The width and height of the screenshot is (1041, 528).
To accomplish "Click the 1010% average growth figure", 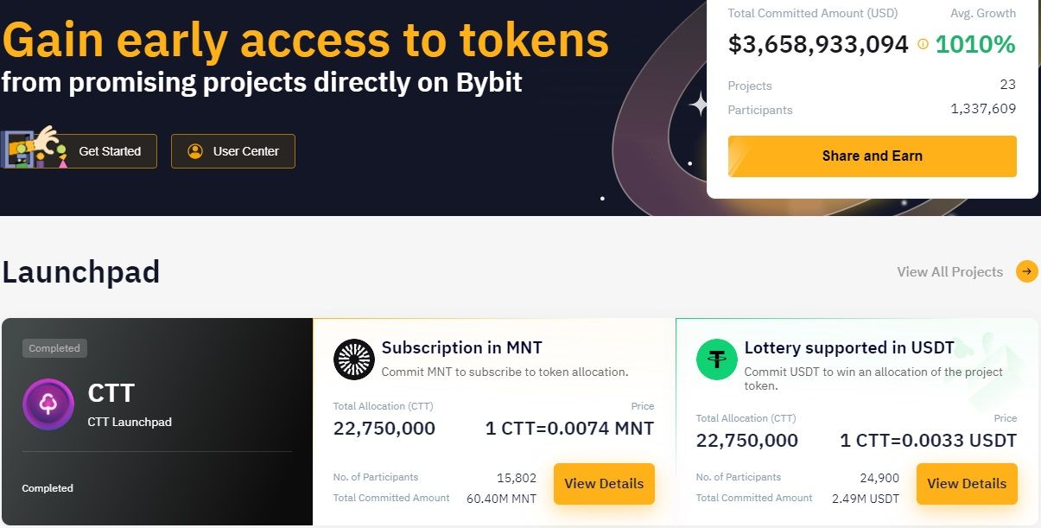I will (x=975, y=44).
